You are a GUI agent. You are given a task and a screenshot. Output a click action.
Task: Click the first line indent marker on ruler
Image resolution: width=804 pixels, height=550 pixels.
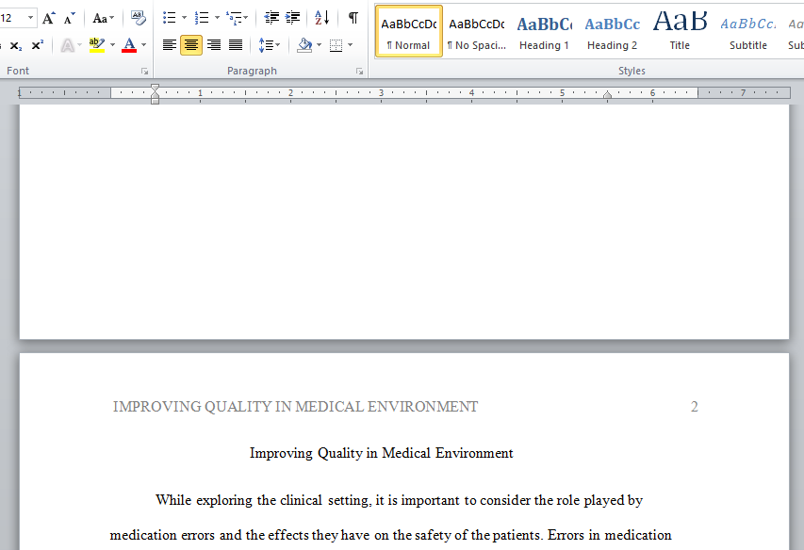pos(155,89)
